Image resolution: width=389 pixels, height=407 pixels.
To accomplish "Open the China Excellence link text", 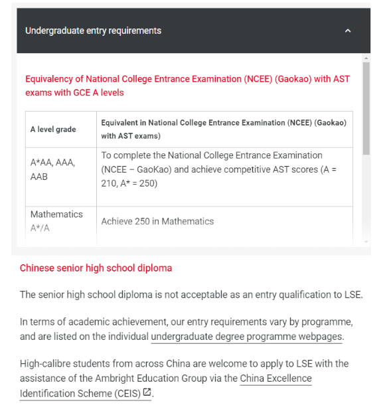I will [x=276, y=378].
